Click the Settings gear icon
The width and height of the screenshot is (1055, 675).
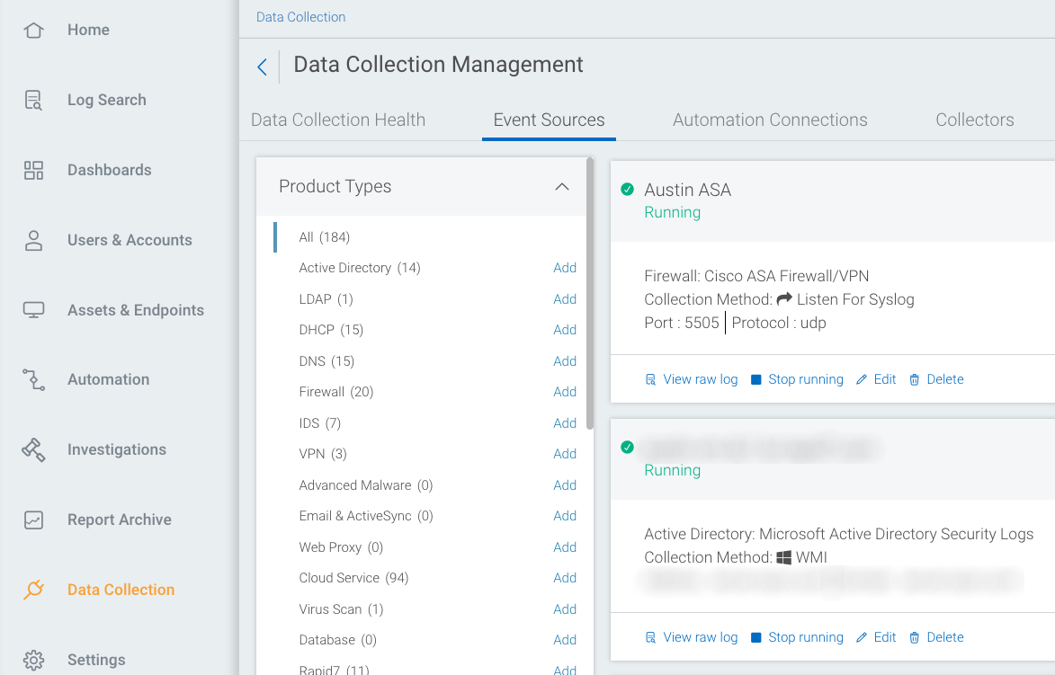click(33, 660)
